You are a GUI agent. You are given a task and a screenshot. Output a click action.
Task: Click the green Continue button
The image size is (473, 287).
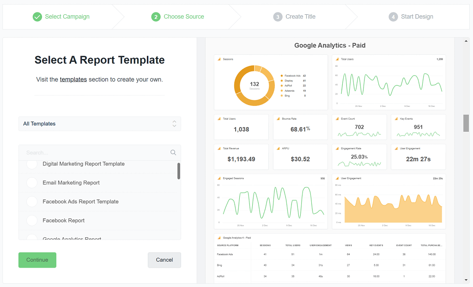click(37, 260)
